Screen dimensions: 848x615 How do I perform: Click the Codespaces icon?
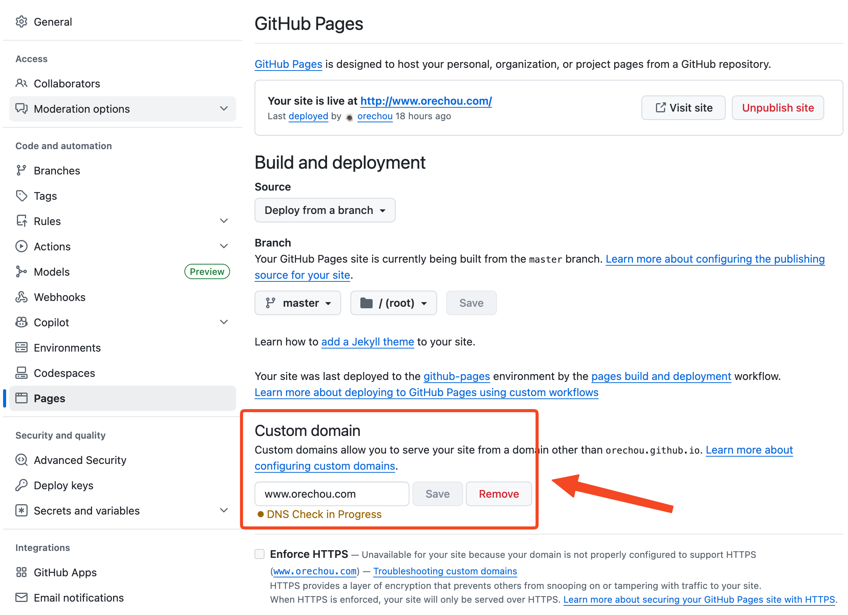pos(21,373)
